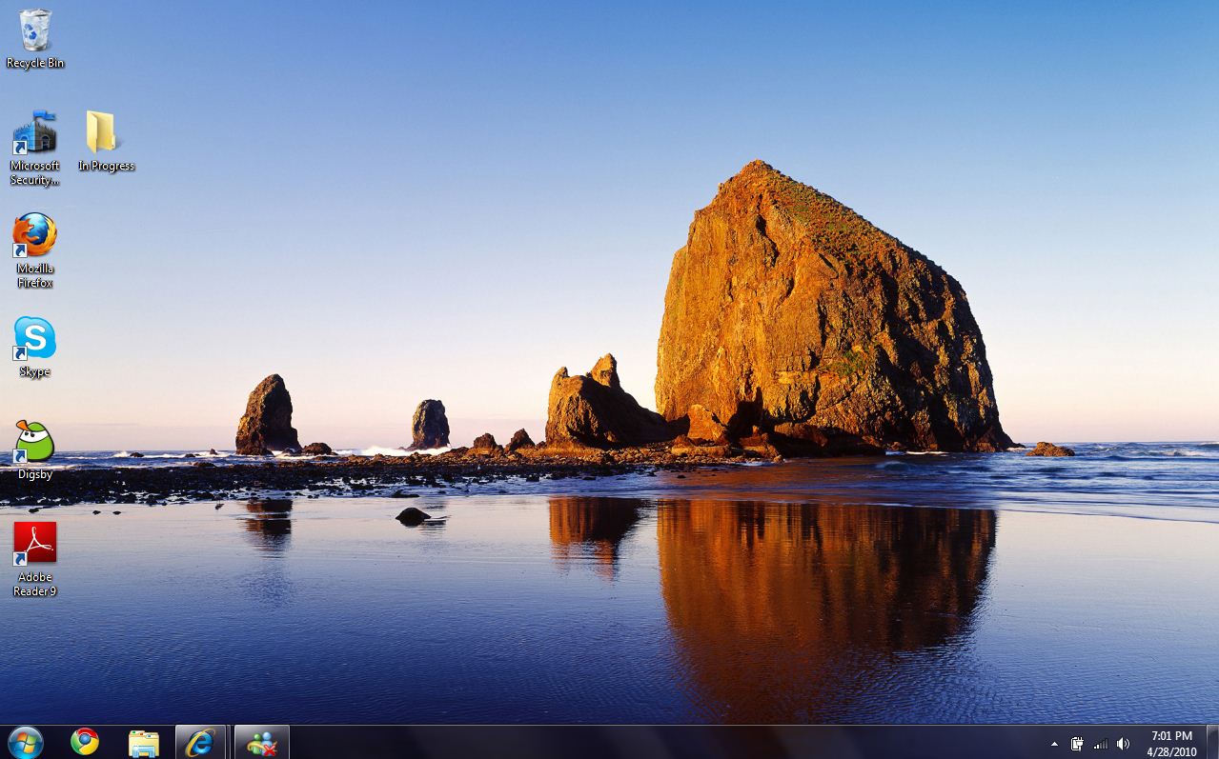The width and height of the screenshot is (1219, 759).
Task: Open the Windows Start menu
Action: 26,742
